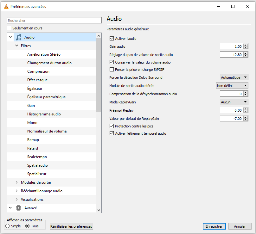Open the Module de sortie audio stéréo dropdown
Image resolution: width=256 pixels, height=234 pixels.
(232, 86)
